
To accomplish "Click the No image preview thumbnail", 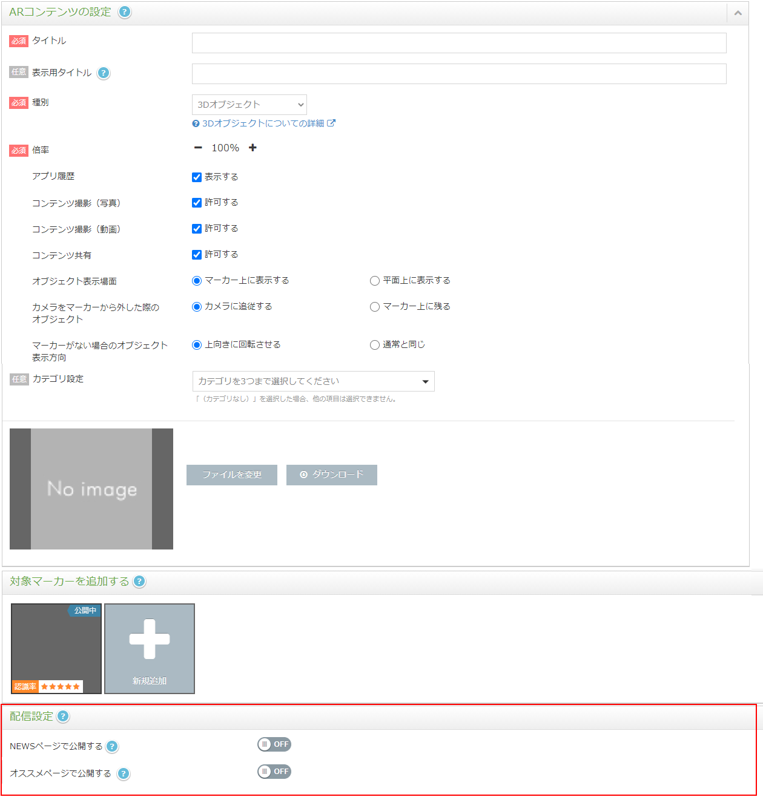I will click(x=91, y=489).
